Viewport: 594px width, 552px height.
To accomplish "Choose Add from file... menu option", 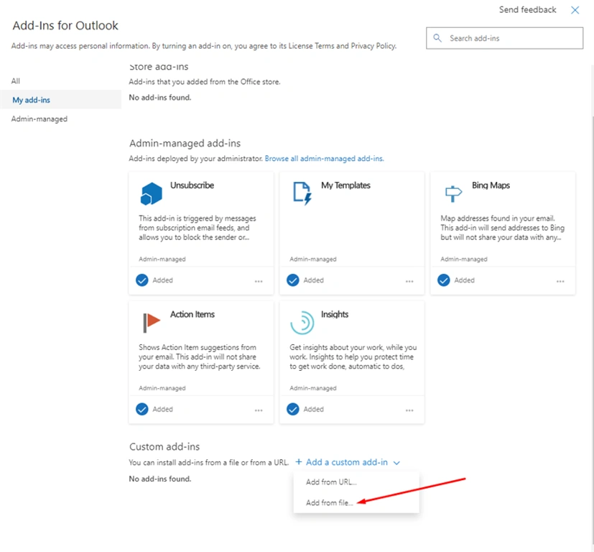I will click(356, 502).
